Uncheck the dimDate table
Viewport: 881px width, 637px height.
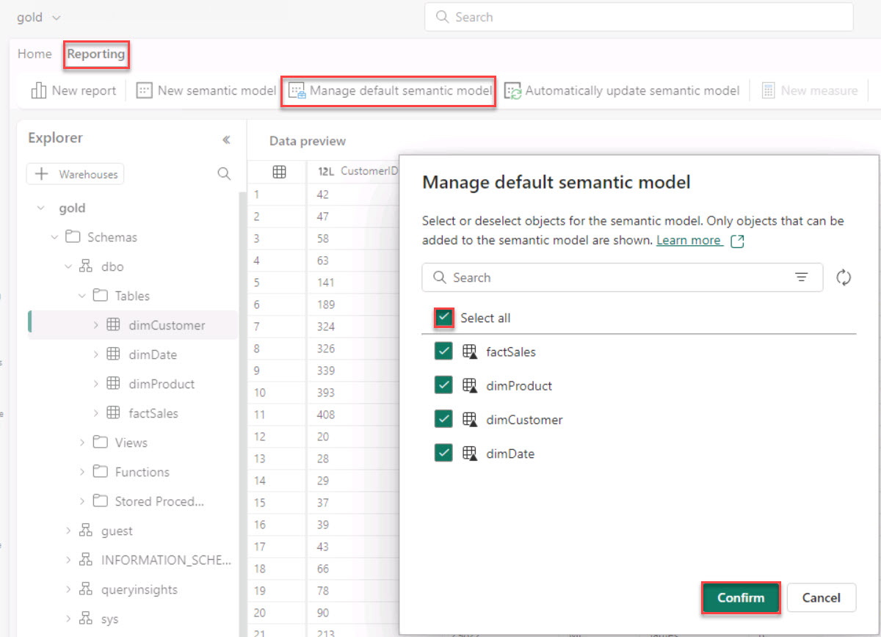click(443, 453)
